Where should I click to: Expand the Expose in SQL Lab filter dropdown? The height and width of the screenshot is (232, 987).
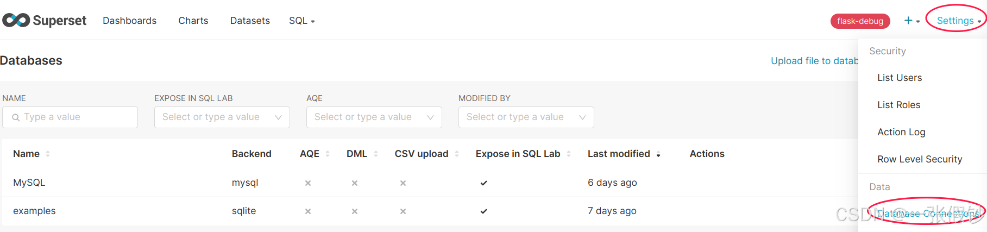(x=278, y=117)
